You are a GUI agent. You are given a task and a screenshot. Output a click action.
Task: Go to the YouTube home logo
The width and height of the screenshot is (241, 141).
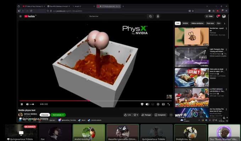[30, 16]
